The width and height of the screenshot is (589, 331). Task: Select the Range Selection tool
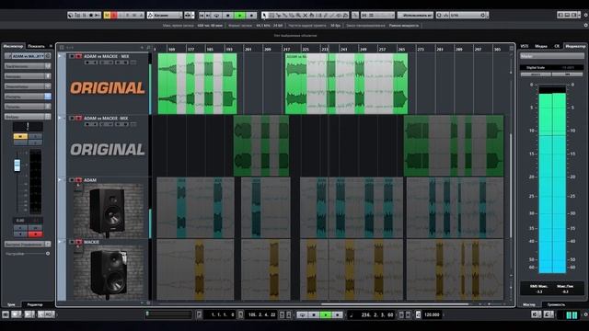point(271,16)
